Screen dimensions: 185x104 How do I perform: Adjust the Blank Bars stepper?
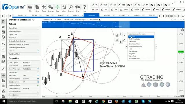(x=38, y=75)
